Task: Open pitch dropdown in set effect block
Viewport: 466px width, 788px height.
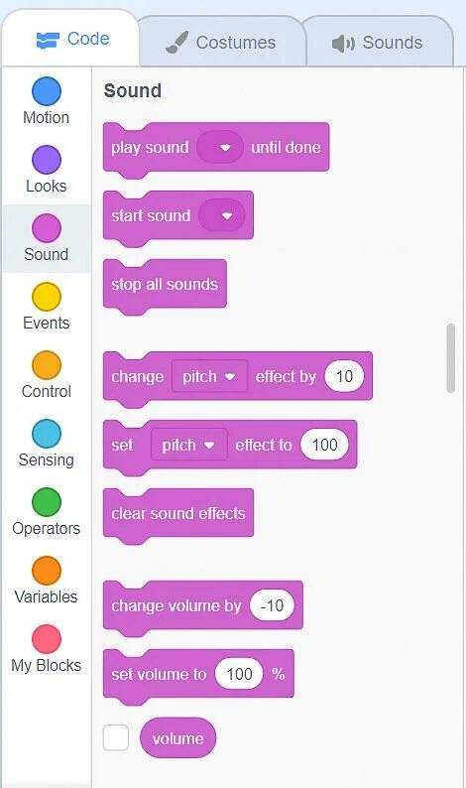Action: click(x=188, y=445)
